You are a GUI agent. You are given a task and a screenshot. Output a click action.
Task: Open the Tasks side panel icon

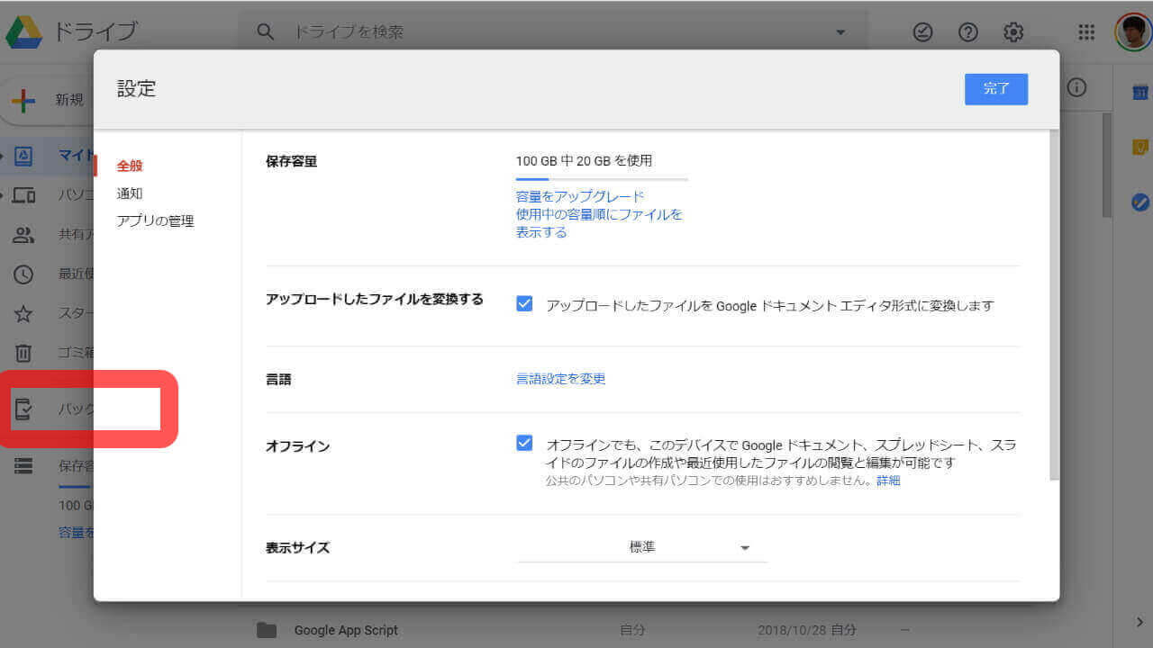1139,202
